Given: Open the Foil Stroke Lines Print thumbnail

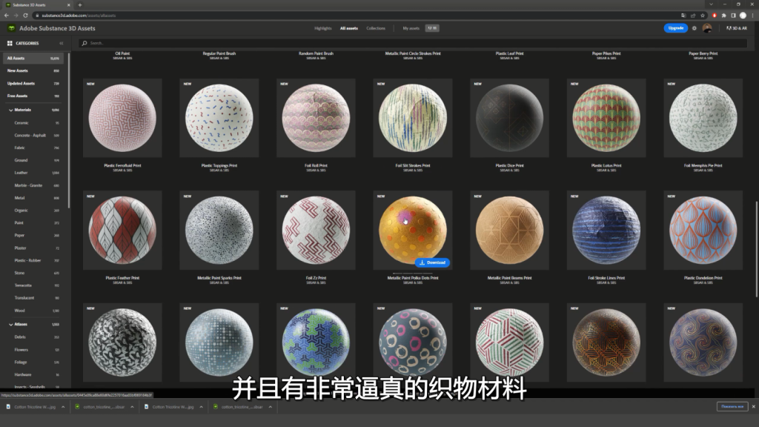Looking at the screenshot, I should [x=606, y=230].
